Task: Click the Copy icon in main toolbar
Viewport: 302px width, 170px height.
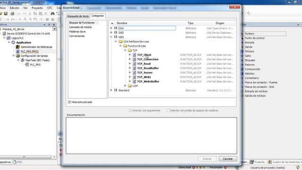Action: point(35,14)
